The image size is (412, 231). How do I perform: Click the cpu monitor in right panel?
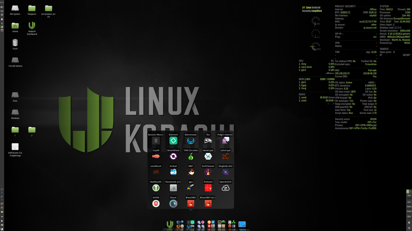pos(409,202)
